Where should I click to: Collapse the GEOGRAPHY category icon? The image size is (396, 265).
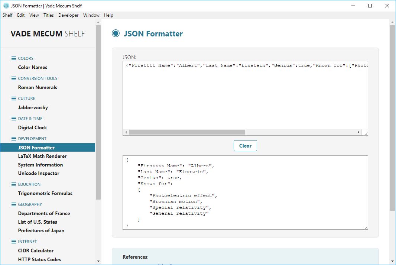tap(14, 204)
